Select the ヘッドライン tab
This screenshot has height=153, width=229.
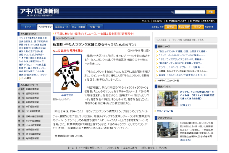(x=45, y=27)
